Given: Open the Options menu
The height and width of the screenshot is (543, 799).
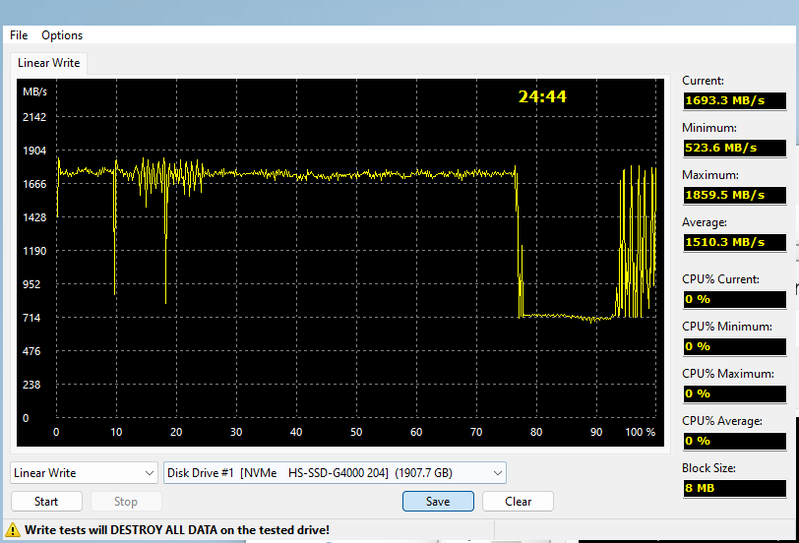Looking at the screenshot, I should pos(62,35).
